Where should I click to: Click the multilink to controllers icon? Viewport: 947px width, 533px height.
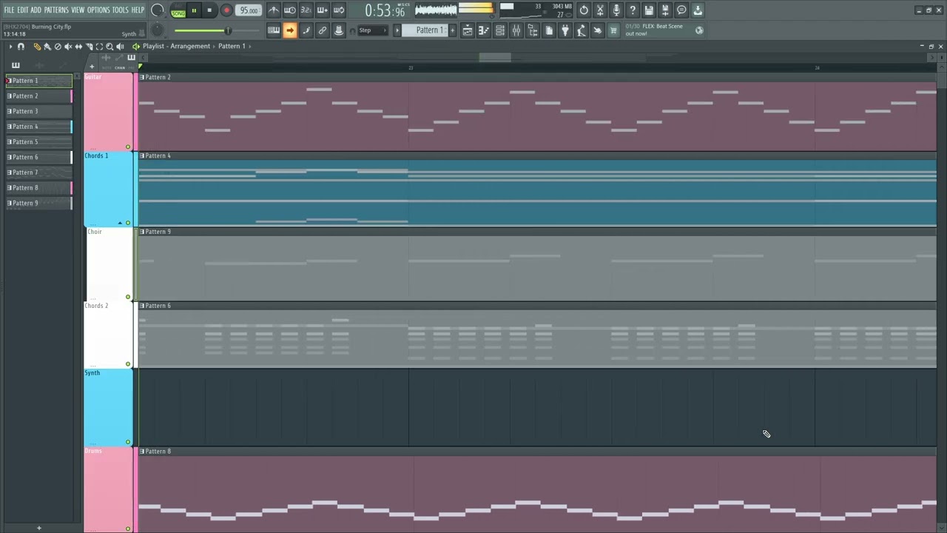pyautogui.click(x=323, y=30)
